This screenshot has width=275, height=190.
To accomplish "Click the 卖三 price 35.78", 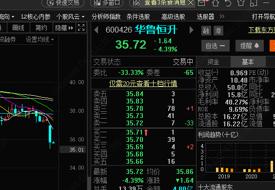I will click(x=135, y=108).
